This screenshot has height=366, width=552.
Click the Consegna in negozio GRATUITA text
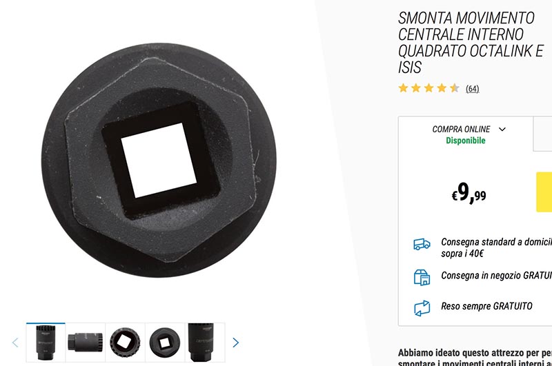496,275
